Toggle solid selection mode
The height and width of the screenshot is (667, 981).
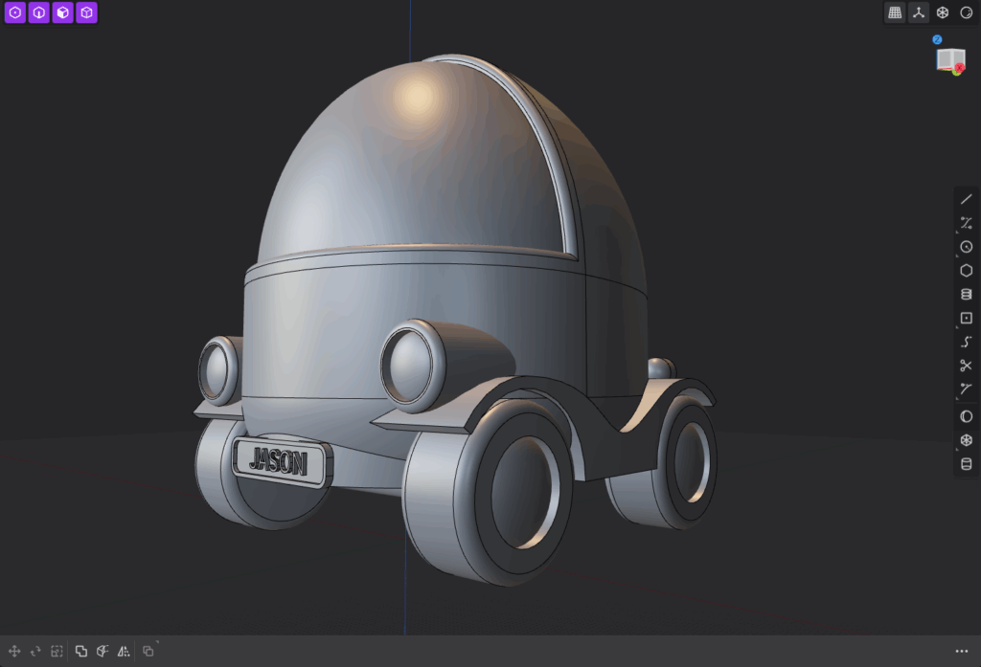coord(86,13)
